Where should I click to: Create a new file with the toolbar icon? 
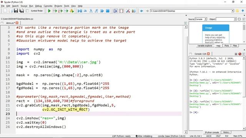click(5, 11)
